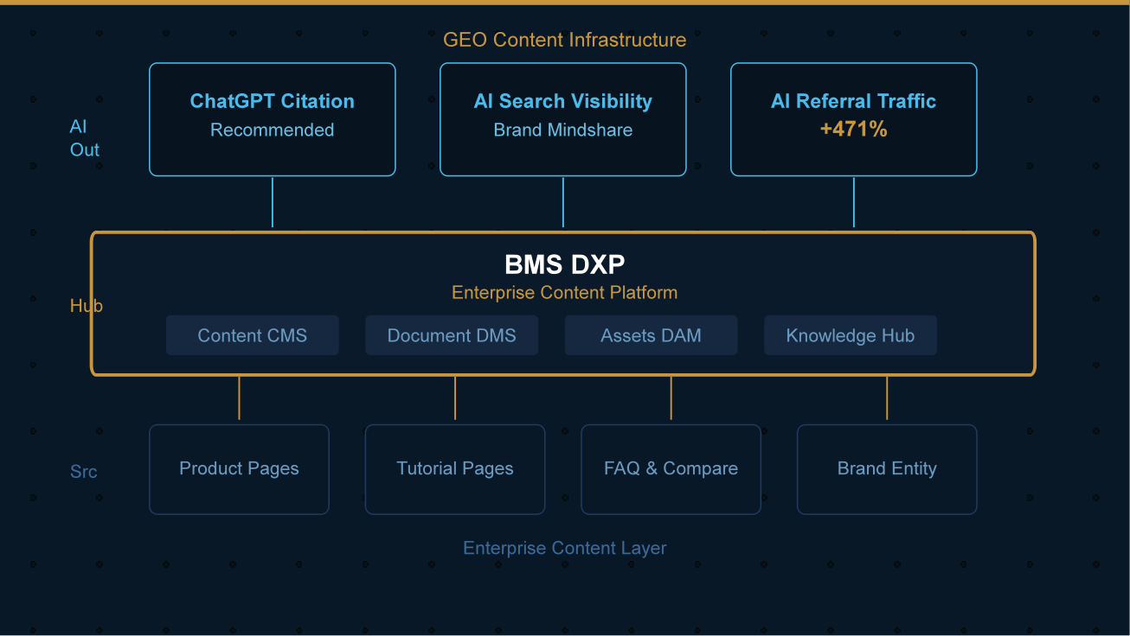Select the AI Search Visibility box
This screenshot has height=636, width=1130.
coord(563,119)
